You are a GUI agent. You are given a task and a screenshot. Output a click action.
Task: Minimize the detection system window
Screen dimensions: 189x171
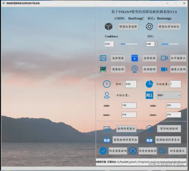167,3
